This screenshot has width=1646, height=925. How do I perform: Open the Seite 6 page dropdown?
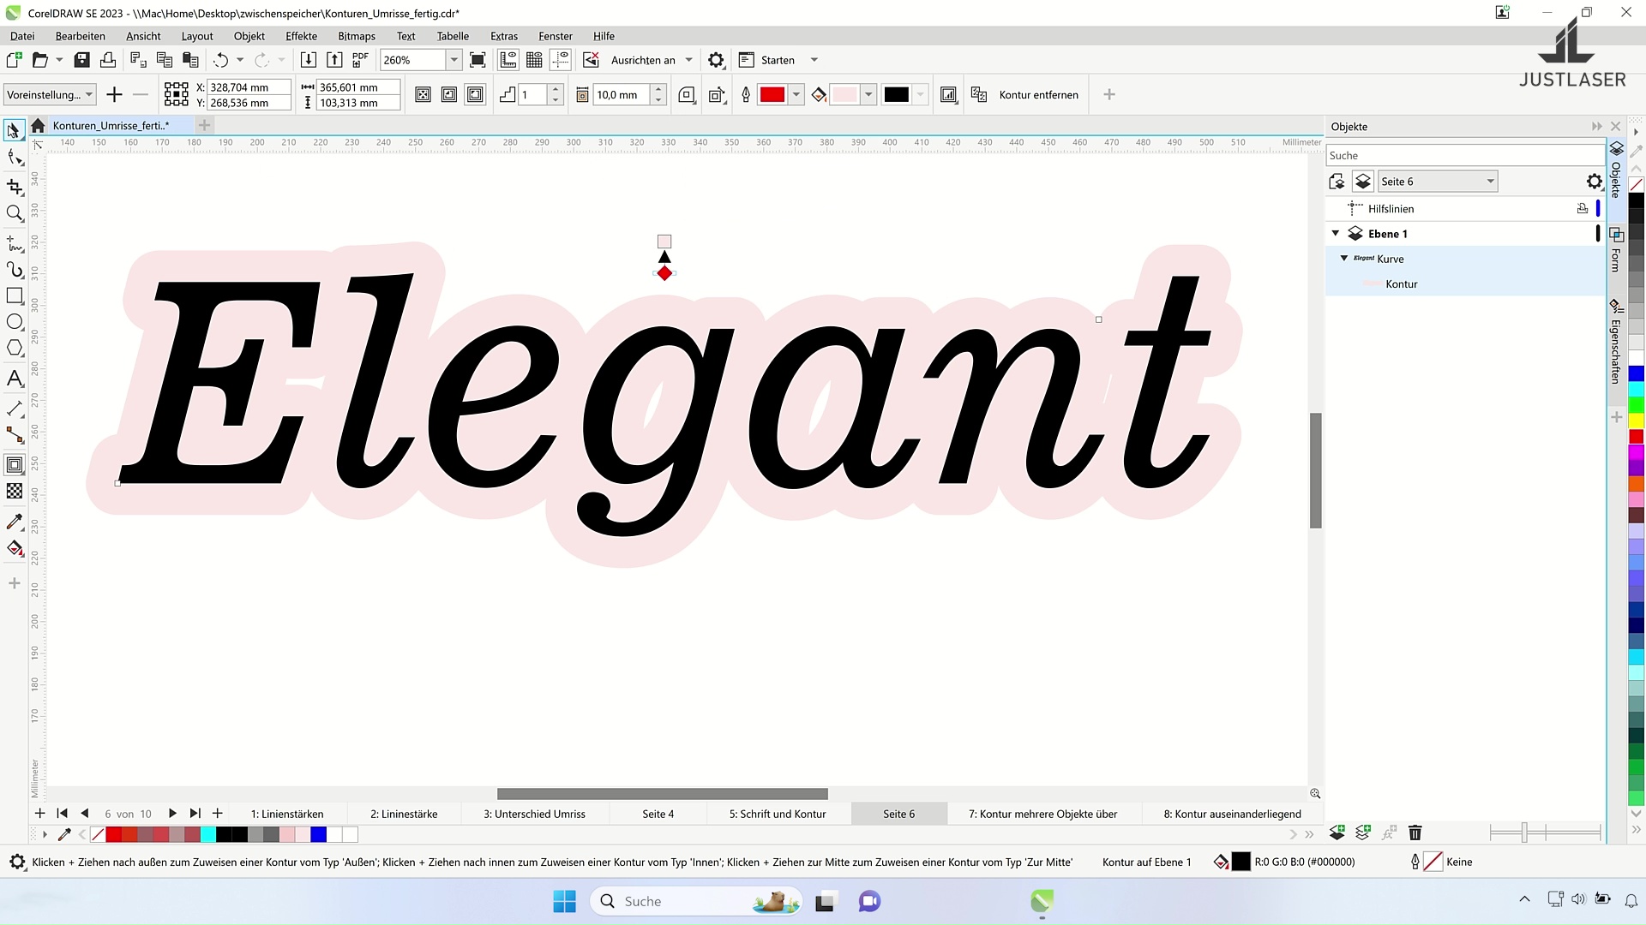1490,182
